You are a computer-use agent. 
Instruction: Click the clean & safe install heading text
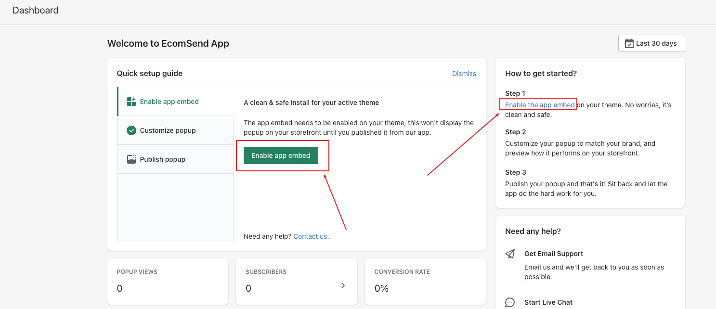pyautogui.click(x=311, y=103)
